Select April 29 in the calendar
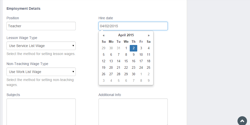Screen dimensions: 250x125 (x=126, y=74)
